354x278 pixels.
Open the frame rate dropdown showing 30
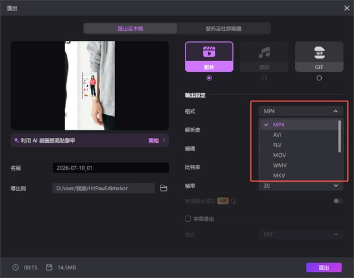301,185
